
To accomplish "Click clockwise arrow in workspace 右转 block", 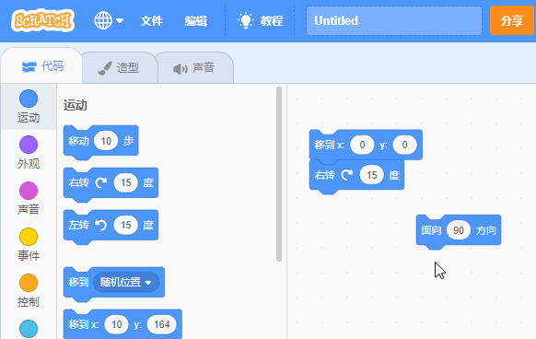I will click(x=347, y=175).
